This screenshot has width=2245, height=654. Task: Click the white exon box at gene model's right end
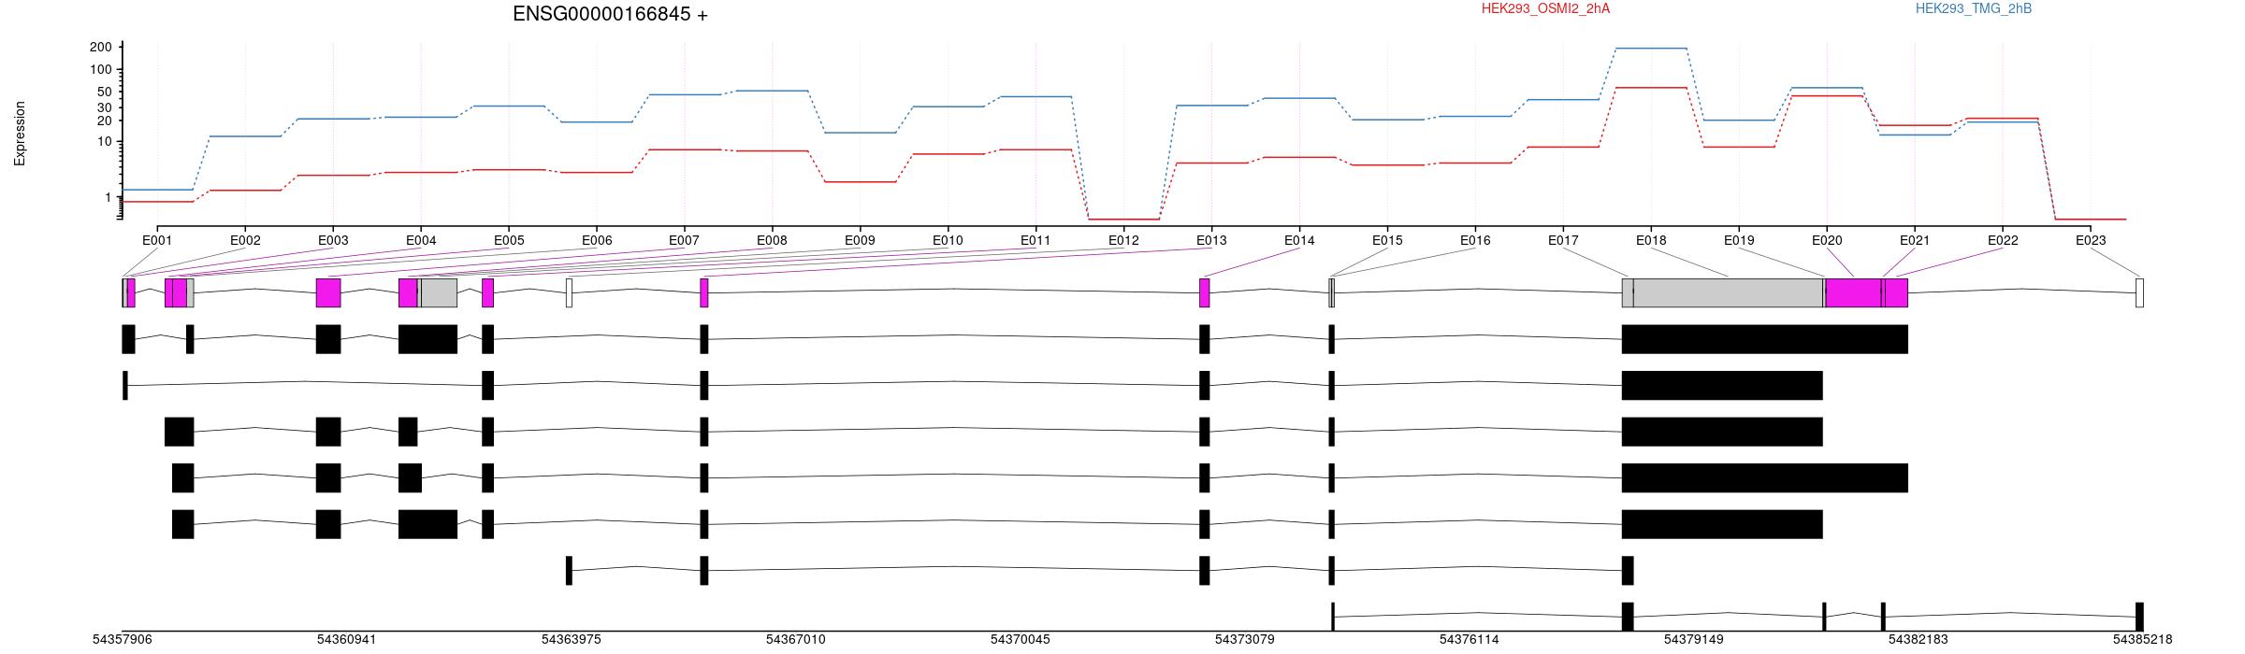click(2139, 292)
